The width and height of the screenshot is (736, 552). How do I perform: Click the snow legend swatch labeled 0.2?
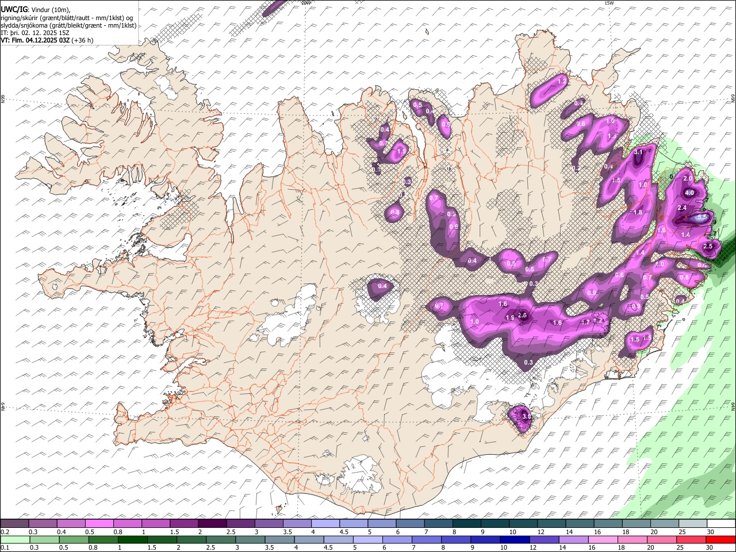14,523
